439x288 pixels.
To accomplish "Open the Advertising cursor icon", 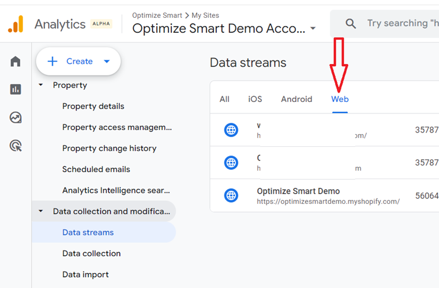I will pos(16,146).
